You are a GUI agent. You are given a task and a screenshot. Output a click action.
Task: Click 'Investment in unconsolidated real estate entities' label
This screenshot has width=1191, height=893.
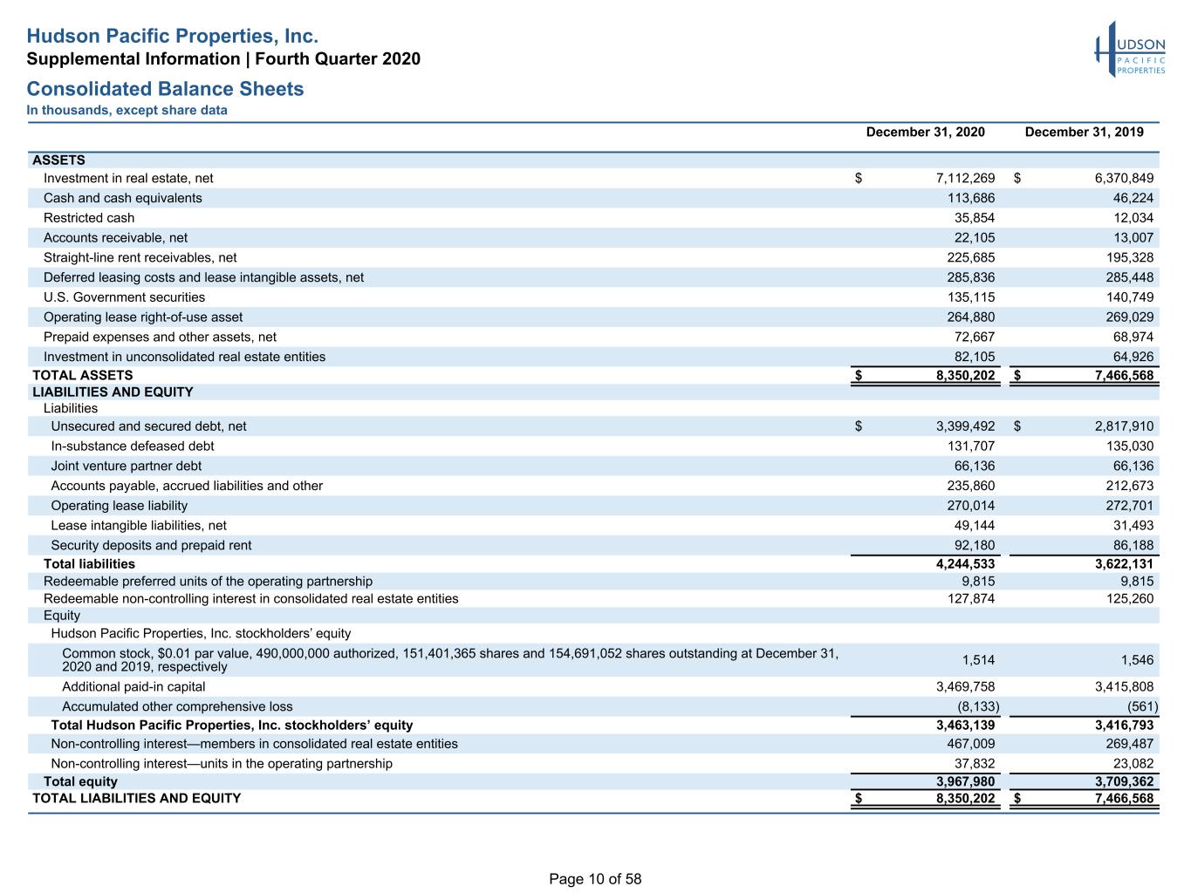pyautogui.click(x=184, y=357)
